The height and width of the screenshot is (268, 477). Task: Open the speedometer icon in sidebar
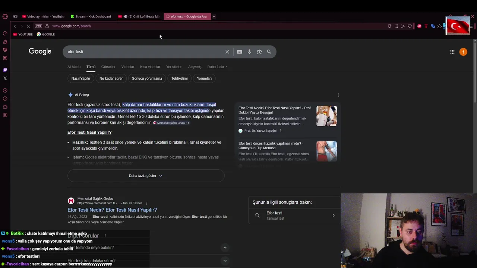[5, 33]
